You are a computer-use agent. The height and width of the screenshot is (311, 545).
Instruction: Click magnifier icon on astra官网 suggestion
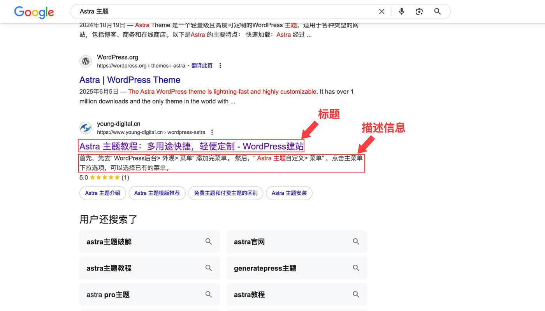click(356, 241)
